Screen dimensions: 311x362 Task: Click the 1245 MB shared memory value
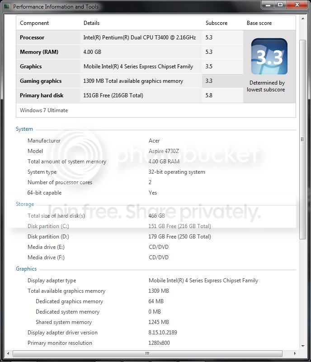coord(159,322)
